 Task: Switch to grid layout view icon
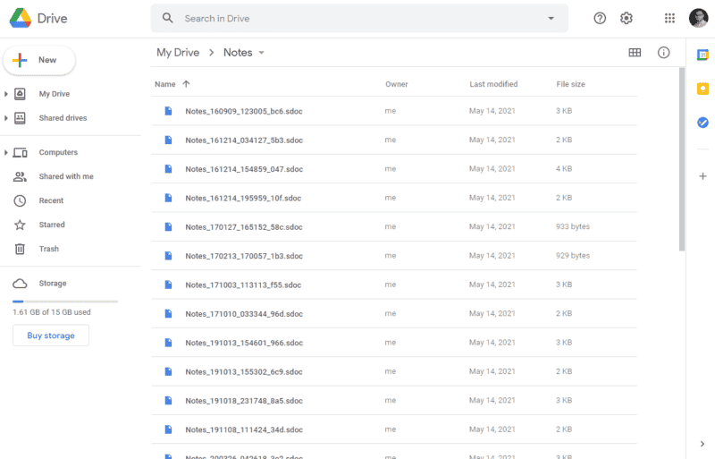click(635, 53)
